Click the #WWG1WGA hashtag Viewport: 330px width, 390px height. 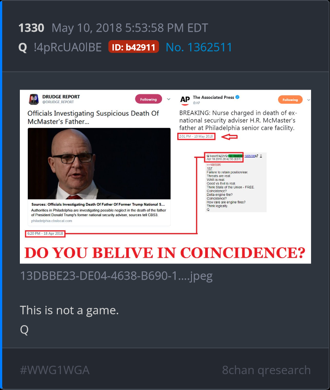click(55, 370)
